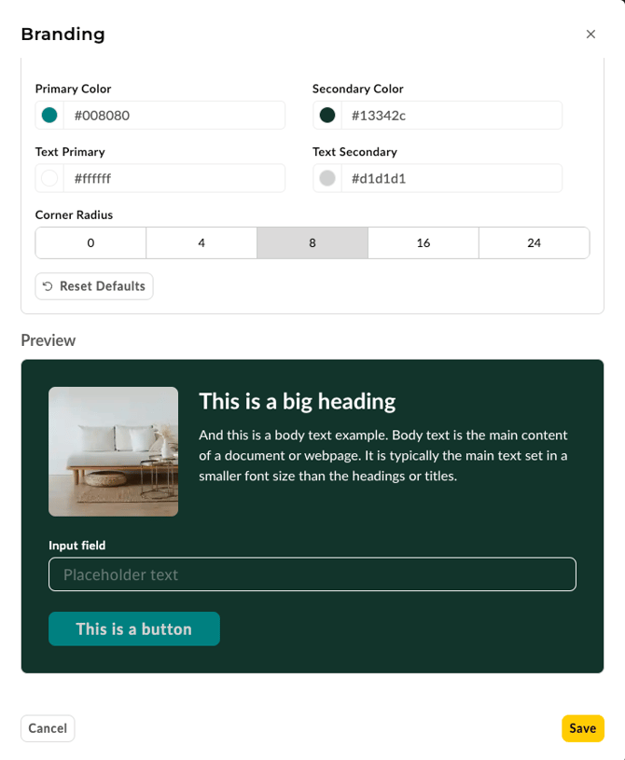625x760 pixels.
Task: Save the branding settings
Action: point(582,728)
